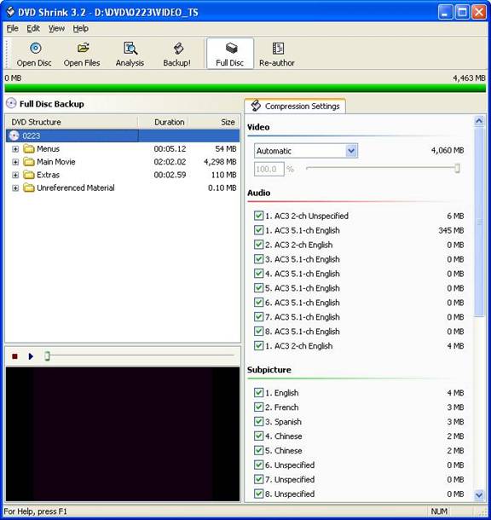
Task: Sort by Duration column header
Action: point(163,122)
